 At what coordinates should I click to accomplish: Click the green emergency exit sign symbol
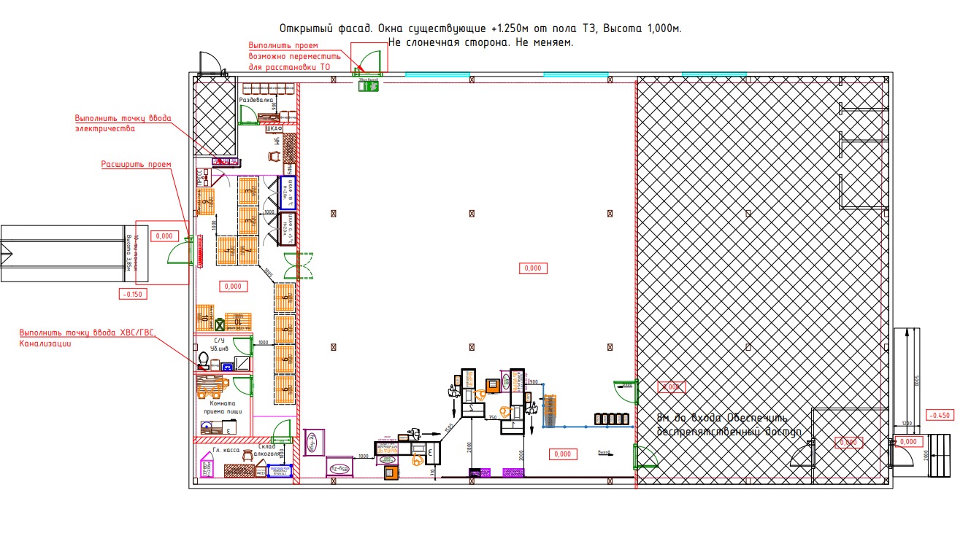pyautogui.click(x=368, y=86)
